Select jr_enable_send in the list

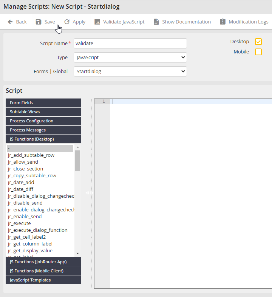point(40,217)
